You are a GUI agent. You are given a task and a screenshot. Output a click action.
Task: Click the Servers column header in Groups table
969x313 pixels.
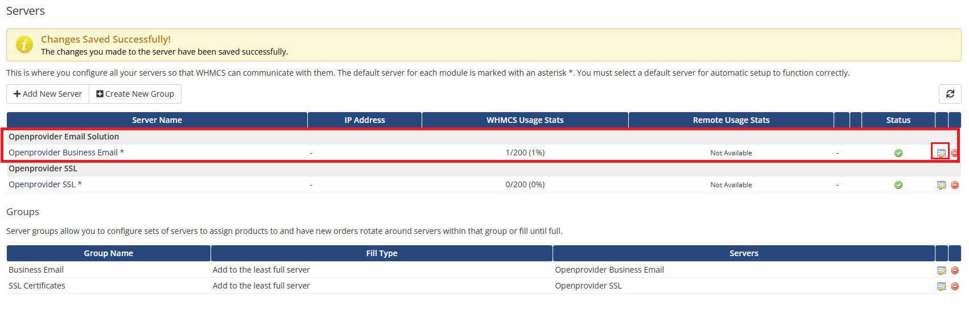pos(744,253)
